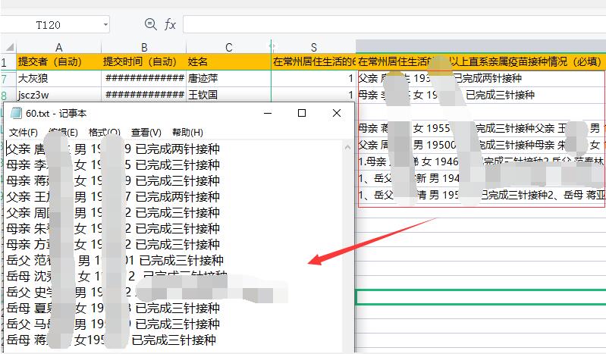Minimize the 60.txt Notepad window
The height and width of the screenshot is (354, 606).
pos(268,113)
